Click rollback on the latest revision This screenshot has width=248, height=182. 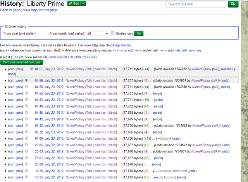(x=227, y=69)
